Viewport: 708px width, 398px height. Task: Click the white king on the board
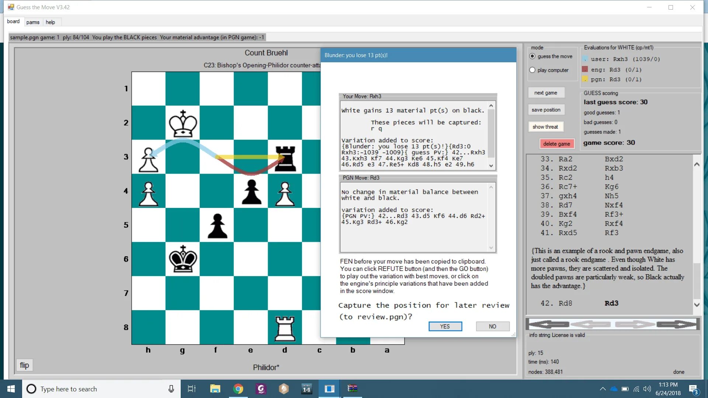tap(183, 124)
